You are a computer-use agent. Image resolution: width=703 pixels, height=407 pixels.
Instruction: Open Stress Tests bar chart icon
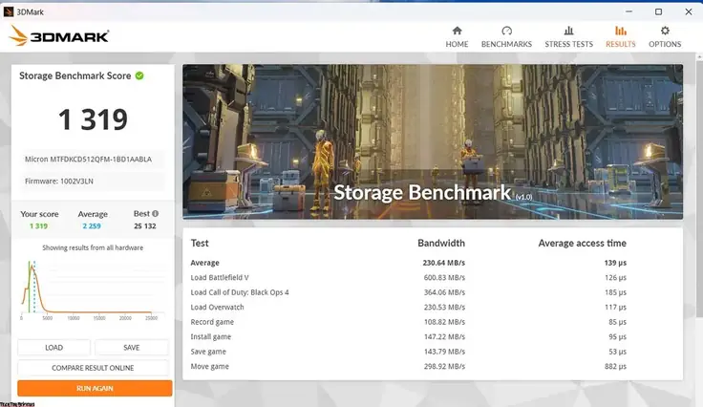[568, 31]
